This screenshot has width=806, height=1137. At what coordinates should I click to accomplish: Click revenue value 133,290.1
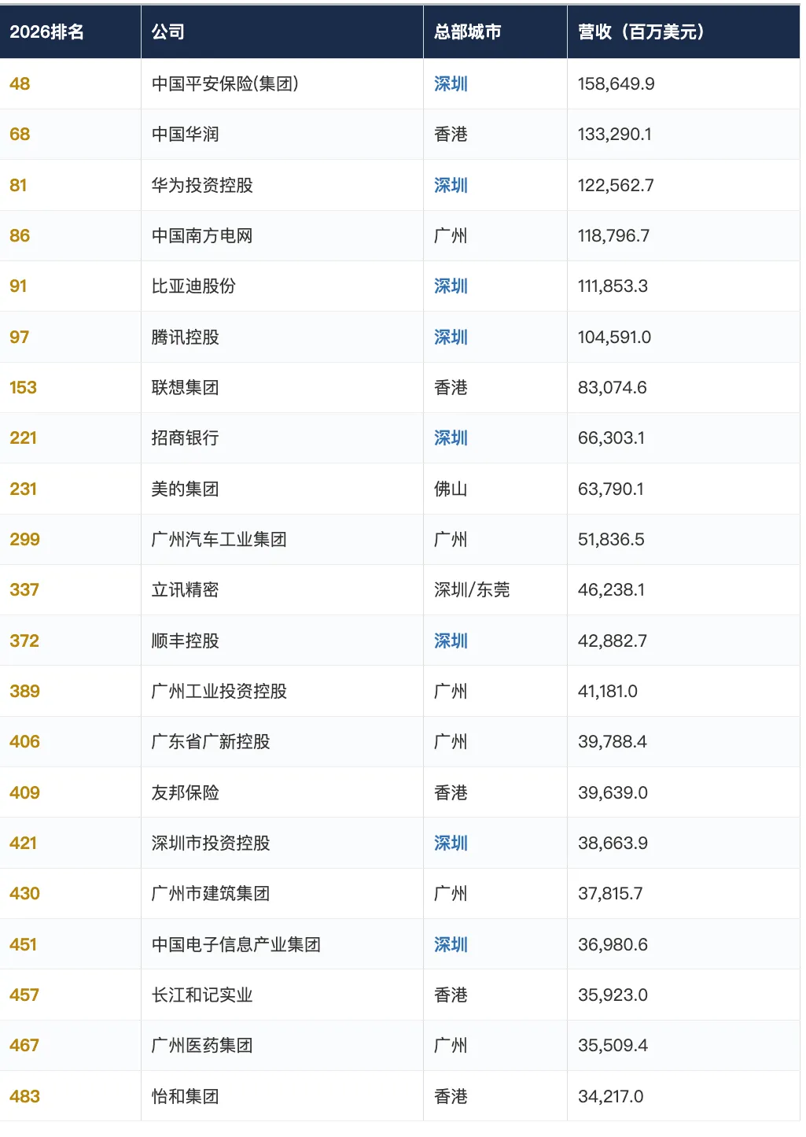coord(615,135)
